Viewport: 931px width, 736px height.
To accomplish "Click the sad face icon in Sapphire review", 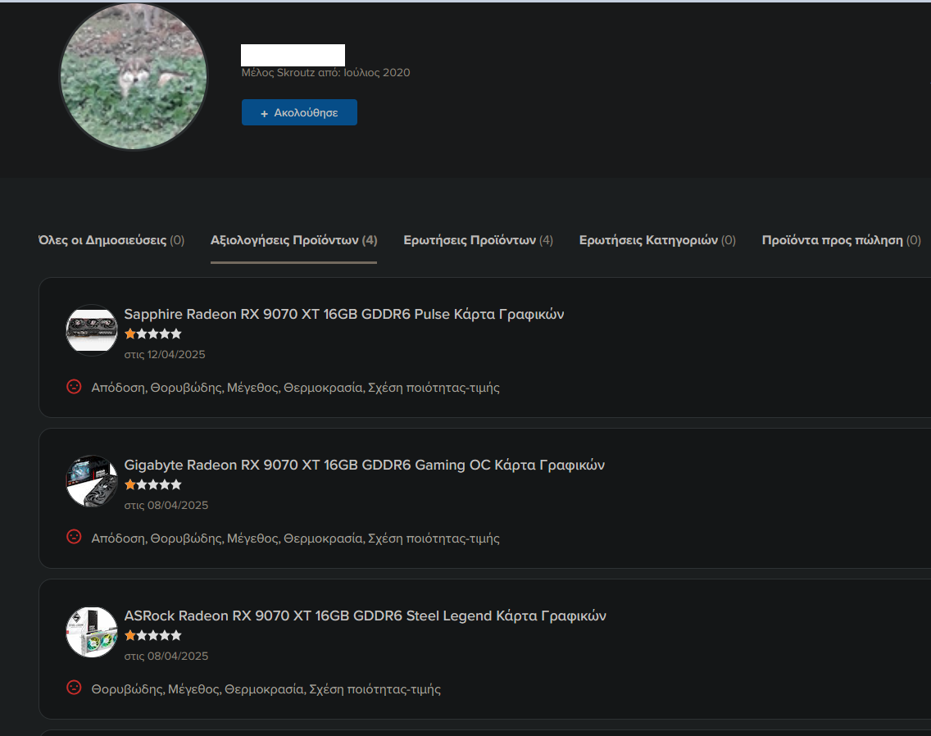I will tap(74, 387).
